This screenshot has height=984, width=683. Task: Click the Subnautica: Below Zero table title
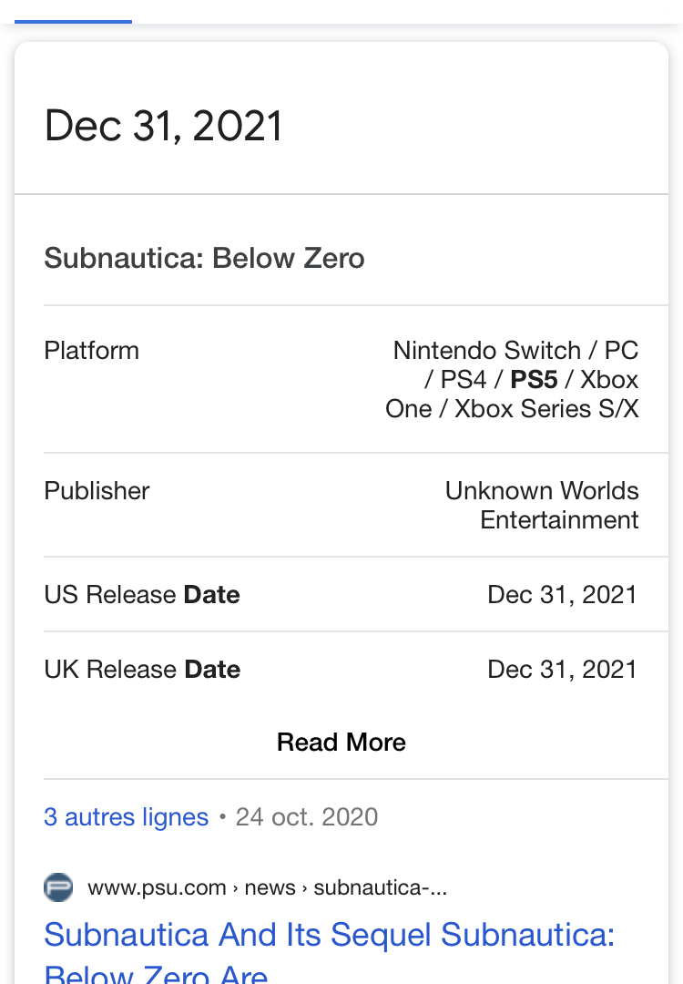coord(205,258)
